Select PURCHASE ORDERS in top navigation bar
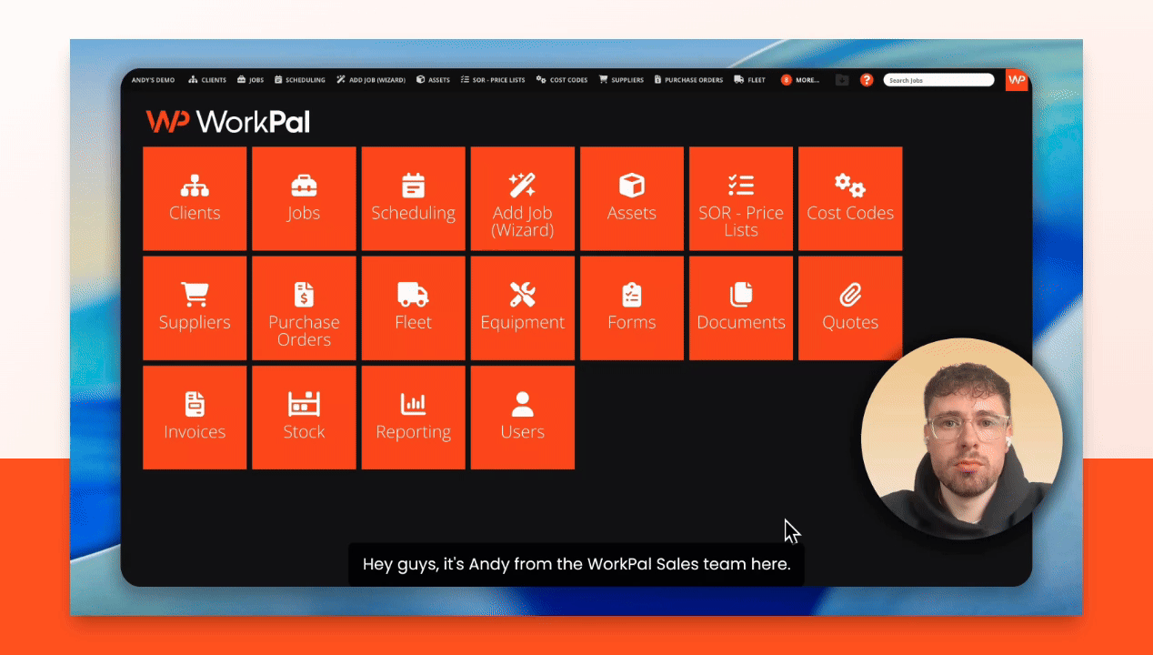1153x655 pixels. [x=688, y=80]
